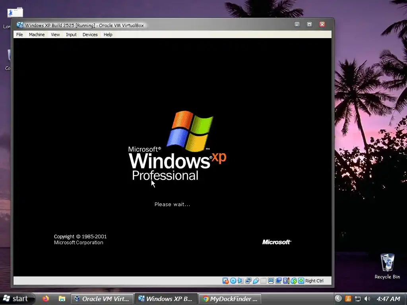Image resolution: width=407 pixels, height=305 pixels.
Task: Switch to MyDockFinder Chrome taskbar button
Action: (230, 299)
